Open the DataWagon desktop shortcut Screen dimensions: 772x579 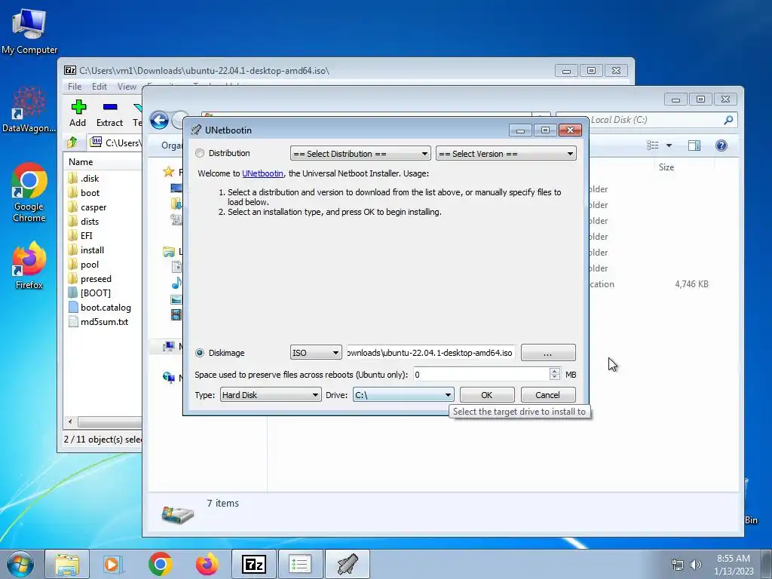coord(29,109)
